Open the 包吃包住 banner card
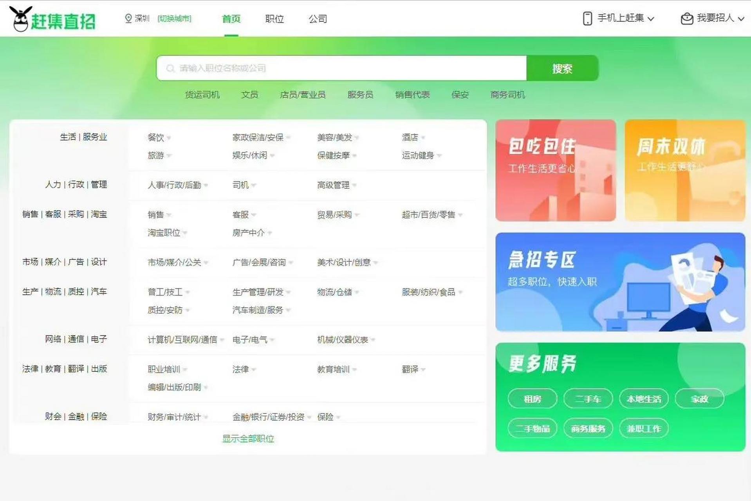751x501 pixels. pos(556,170)
